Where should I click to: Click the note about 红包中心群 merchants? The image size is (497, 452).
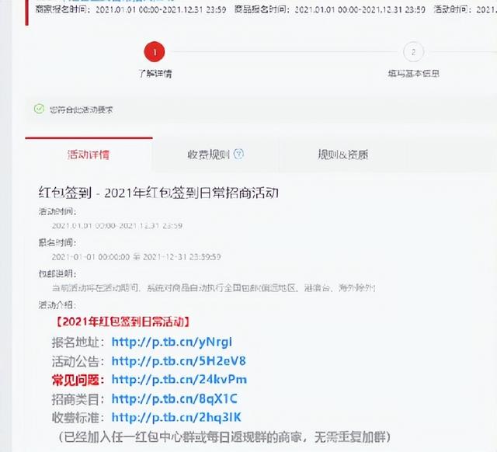tap(224, 437)
